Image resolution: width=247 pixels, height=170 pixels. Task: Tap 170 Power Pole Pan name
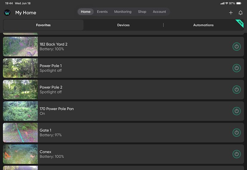[x=57, y=109]
